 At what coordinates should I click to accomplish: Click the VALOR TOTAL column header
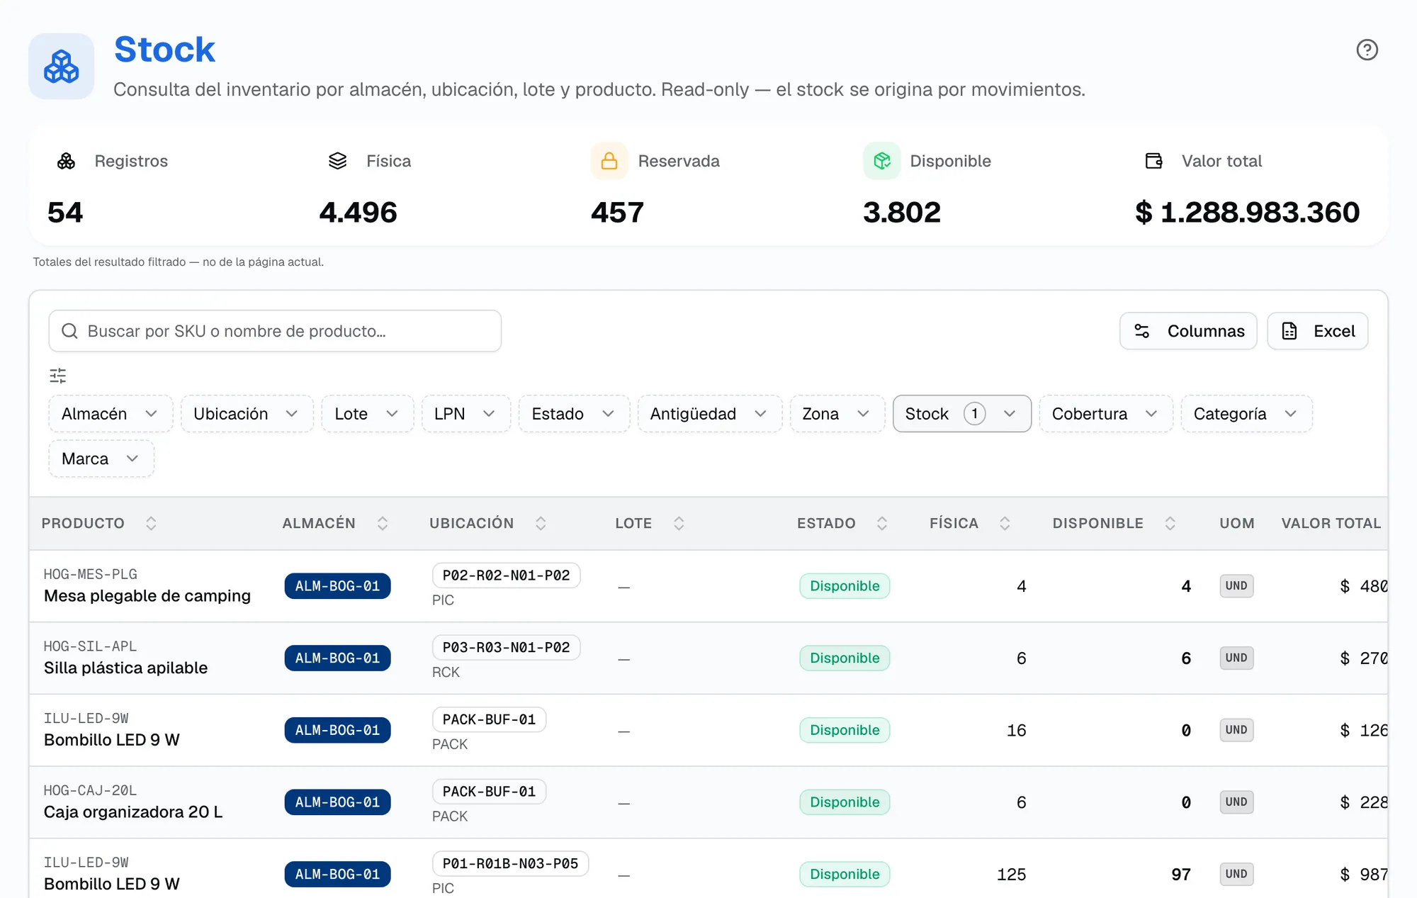(x=1331, y=523)
